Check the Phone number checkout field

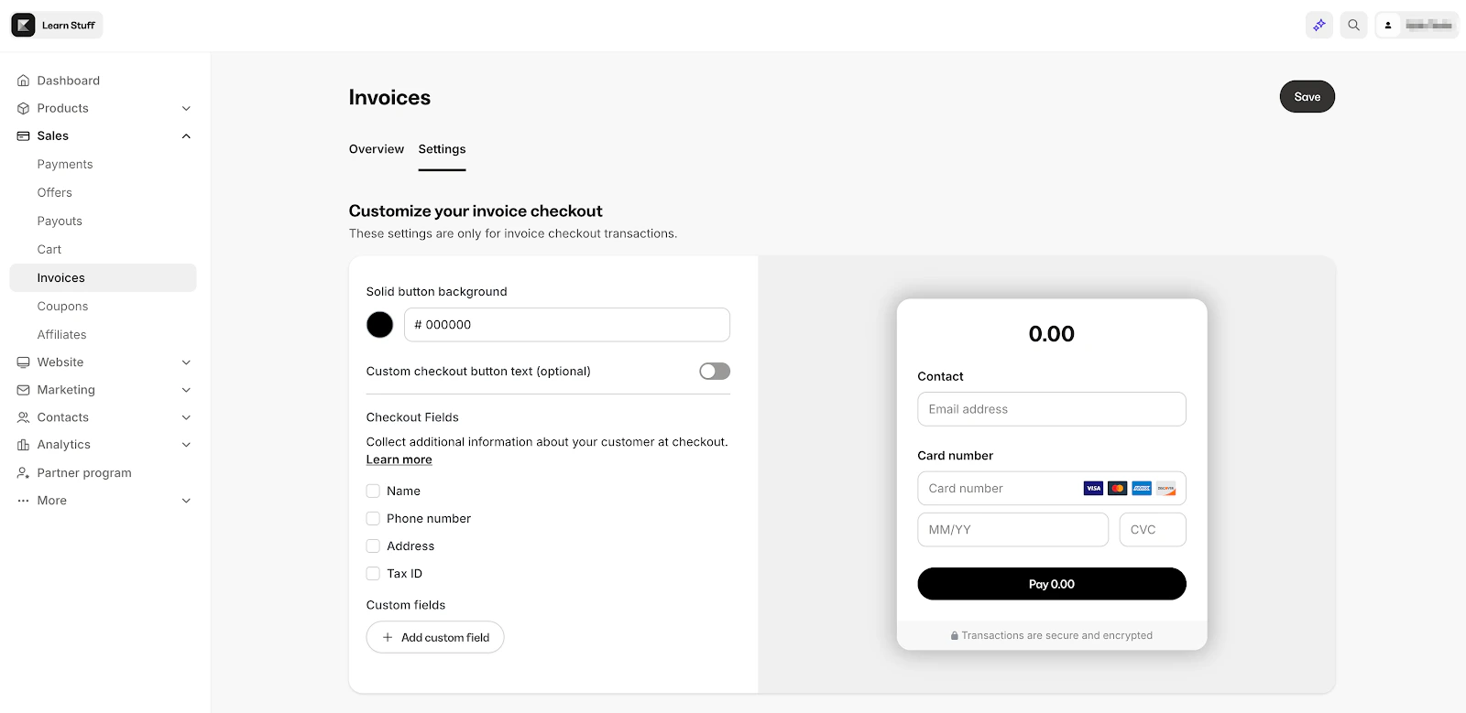(373, 518)
